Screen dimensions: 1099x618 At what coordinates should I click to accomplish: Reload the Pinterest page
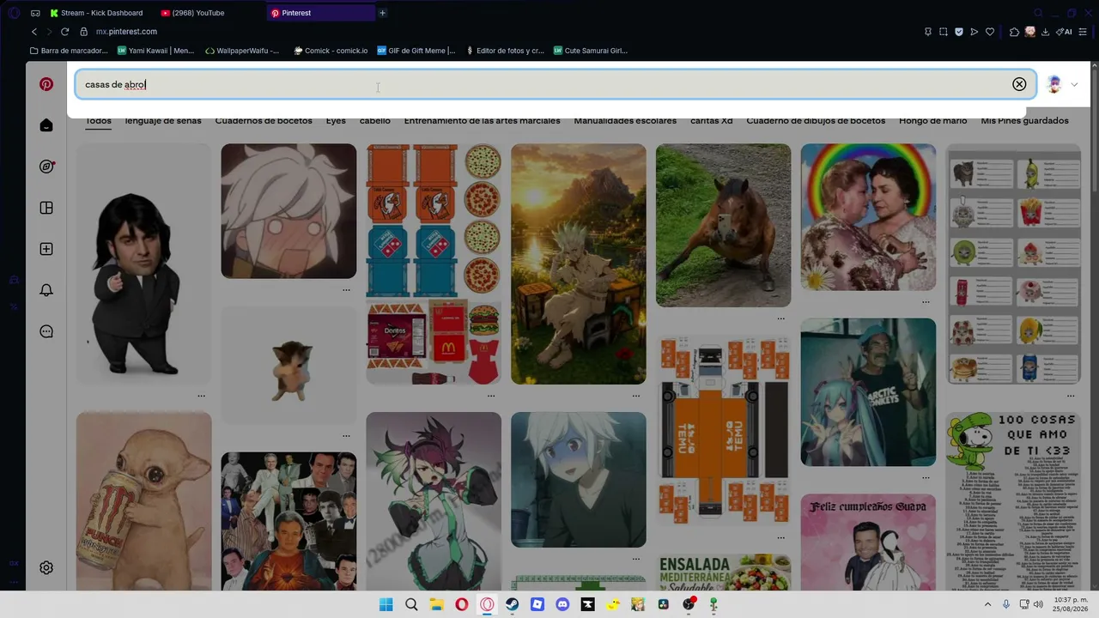(64, 32)
